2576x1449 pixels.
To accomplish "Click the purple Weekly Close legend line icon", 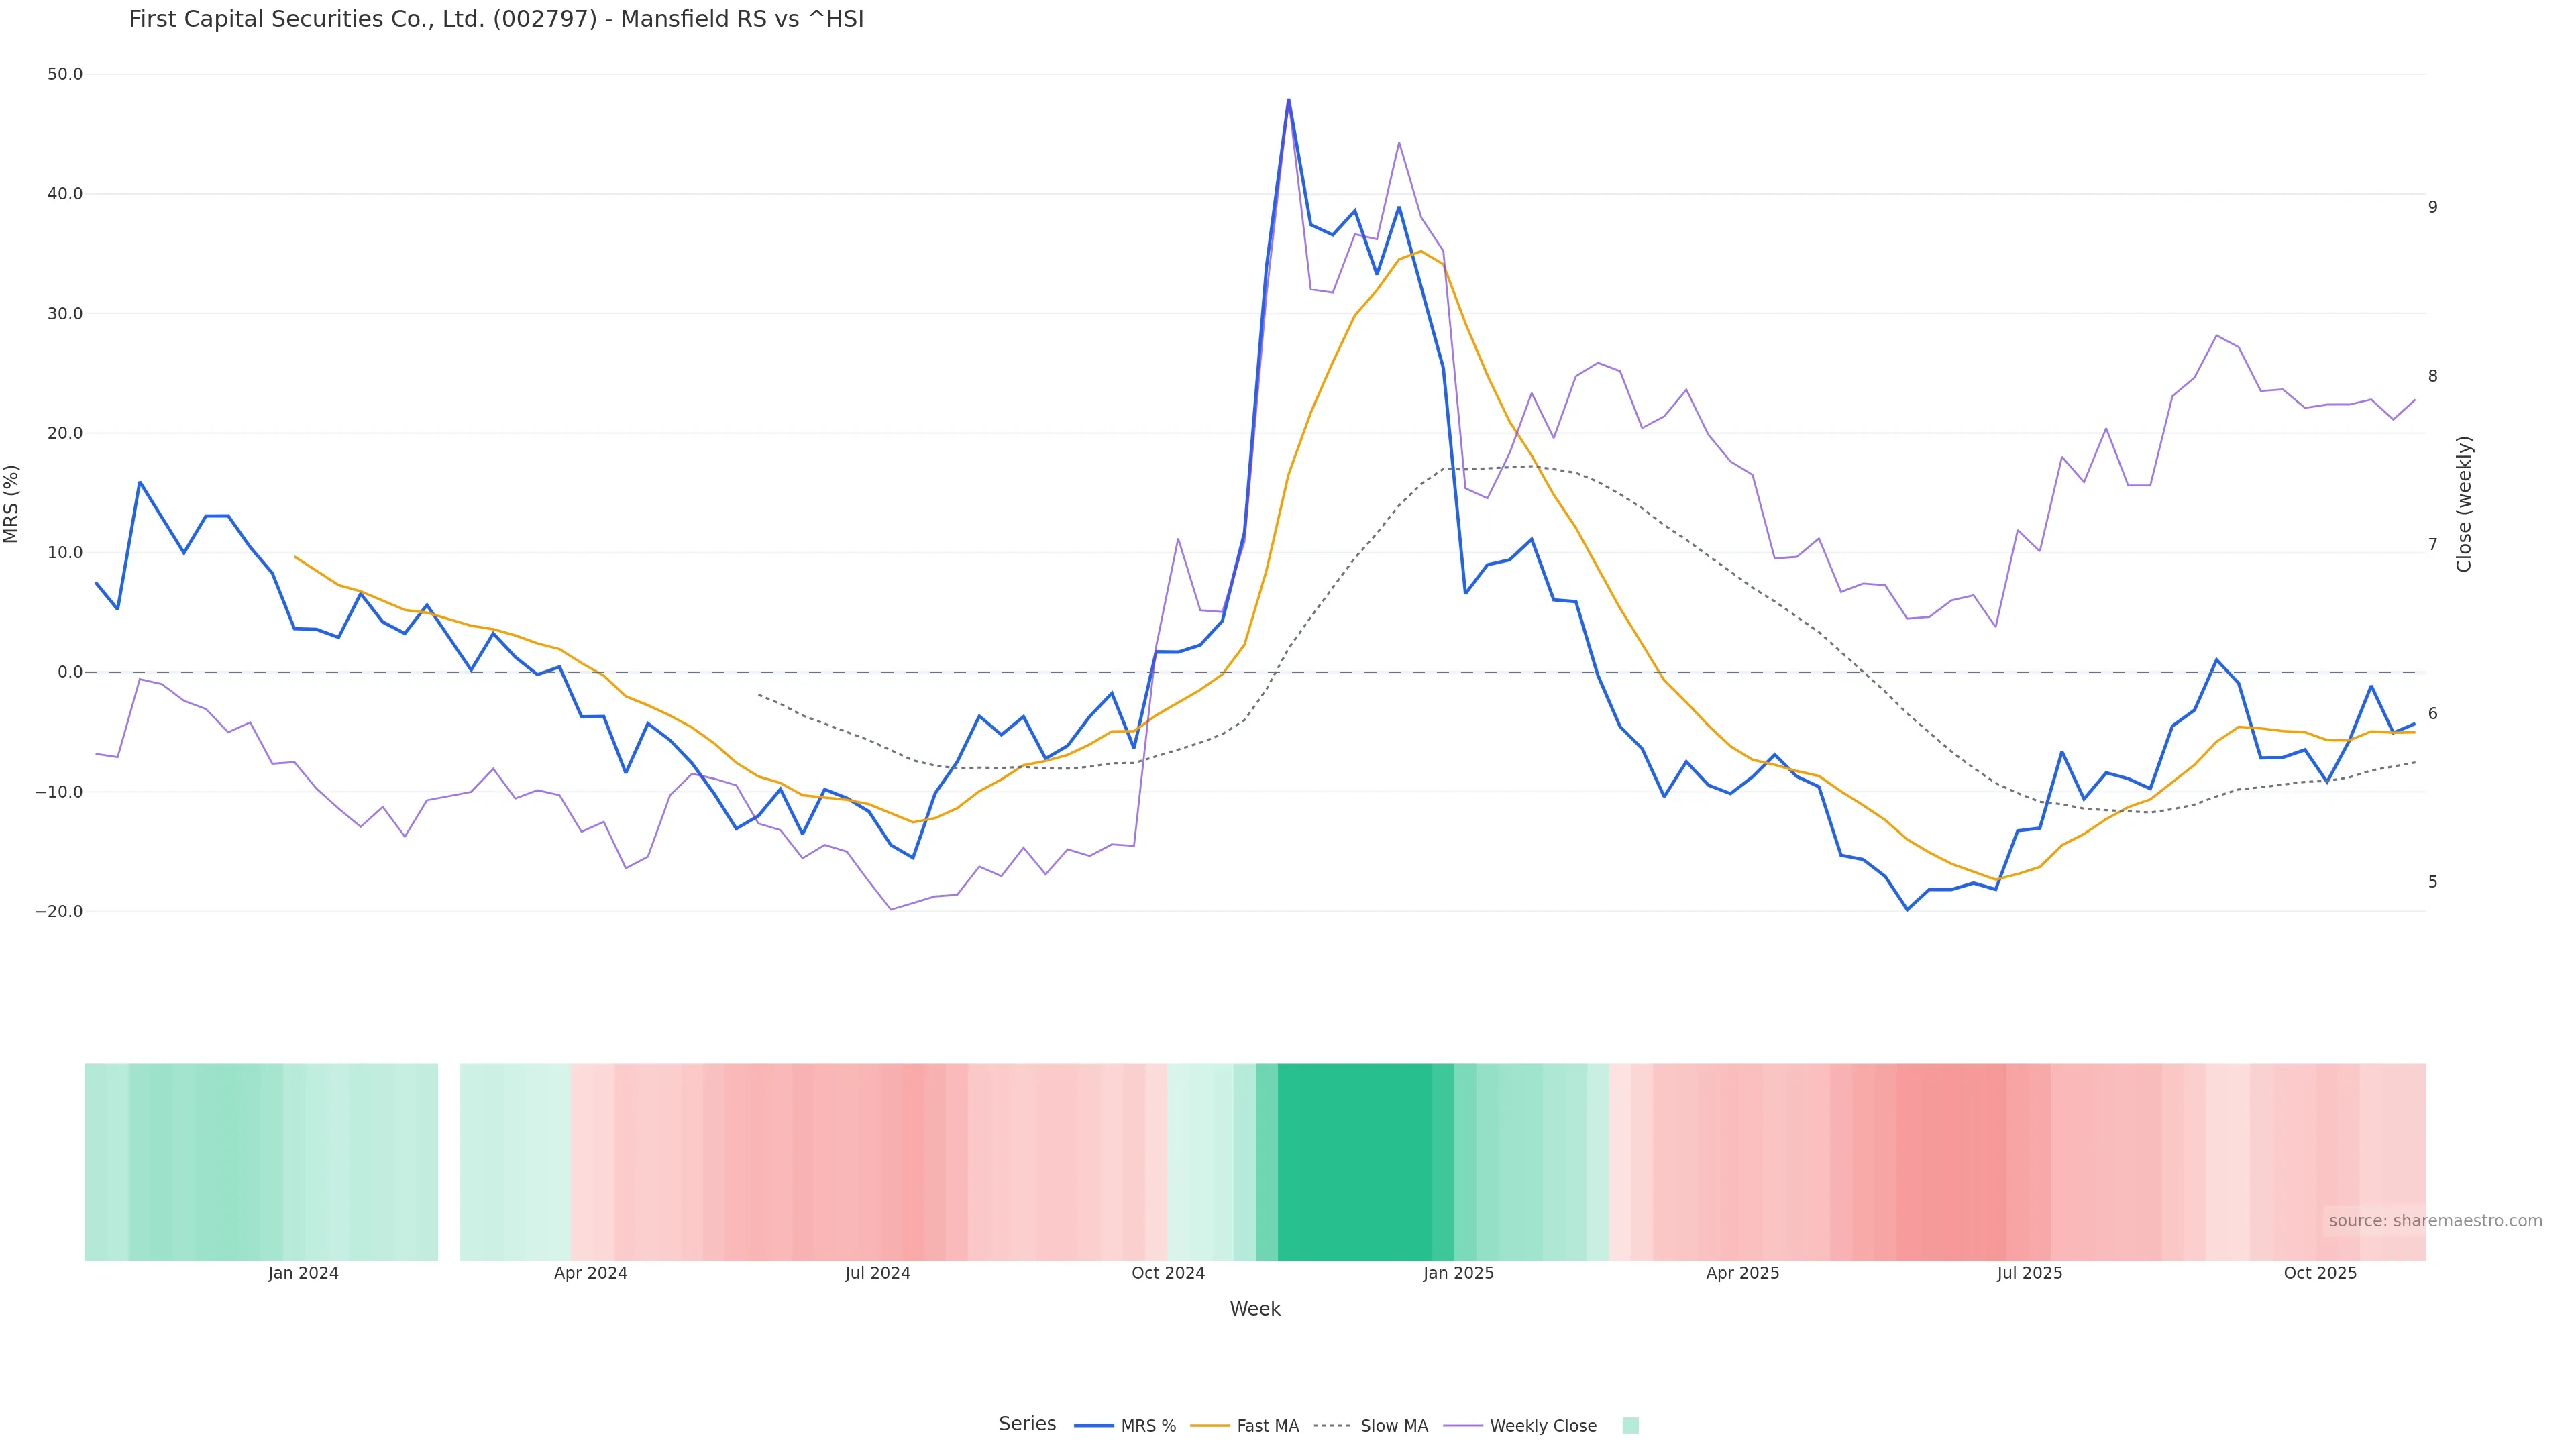I will tap(1464, 1426).
